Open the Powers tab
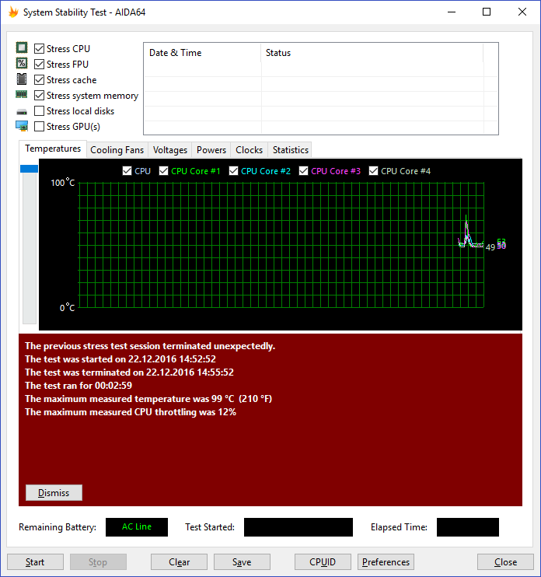 tap(211, 150)
